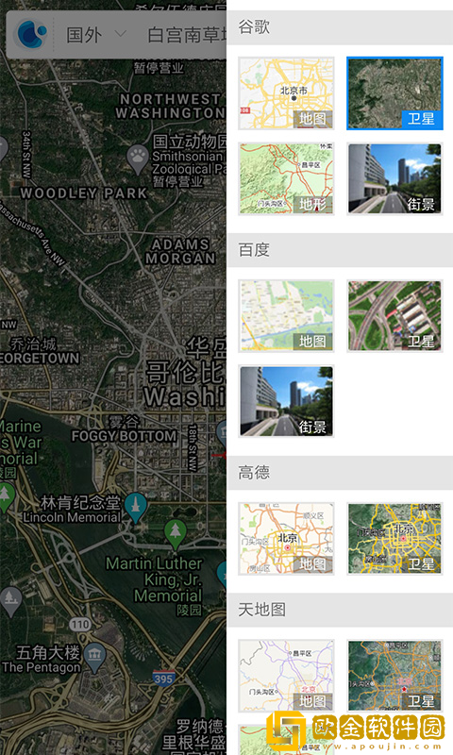Click the 谷歌 section header

click(340, 27)
